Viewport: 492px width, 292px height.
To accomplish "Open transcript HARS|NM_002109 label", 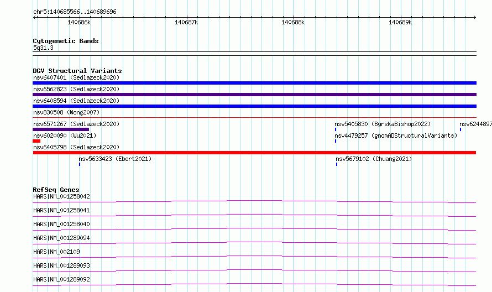I will pos(56,252).
